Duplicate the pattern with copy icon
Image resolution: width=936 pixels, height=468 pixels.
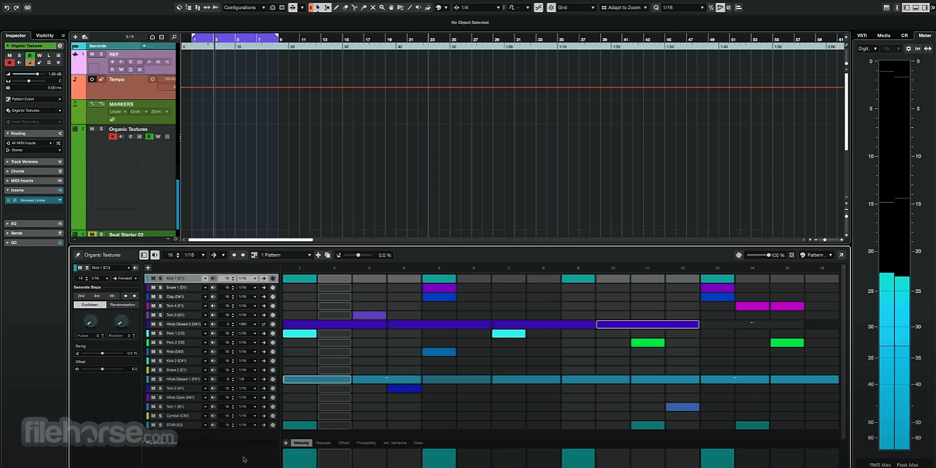(x=327, y=255)
